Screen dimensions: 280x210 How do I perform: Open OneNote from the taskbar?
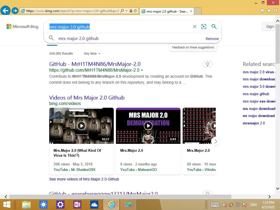coord(77,205)
